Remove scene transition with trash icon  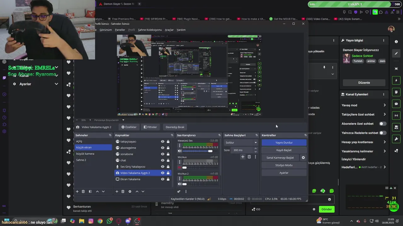pos(249,157)
